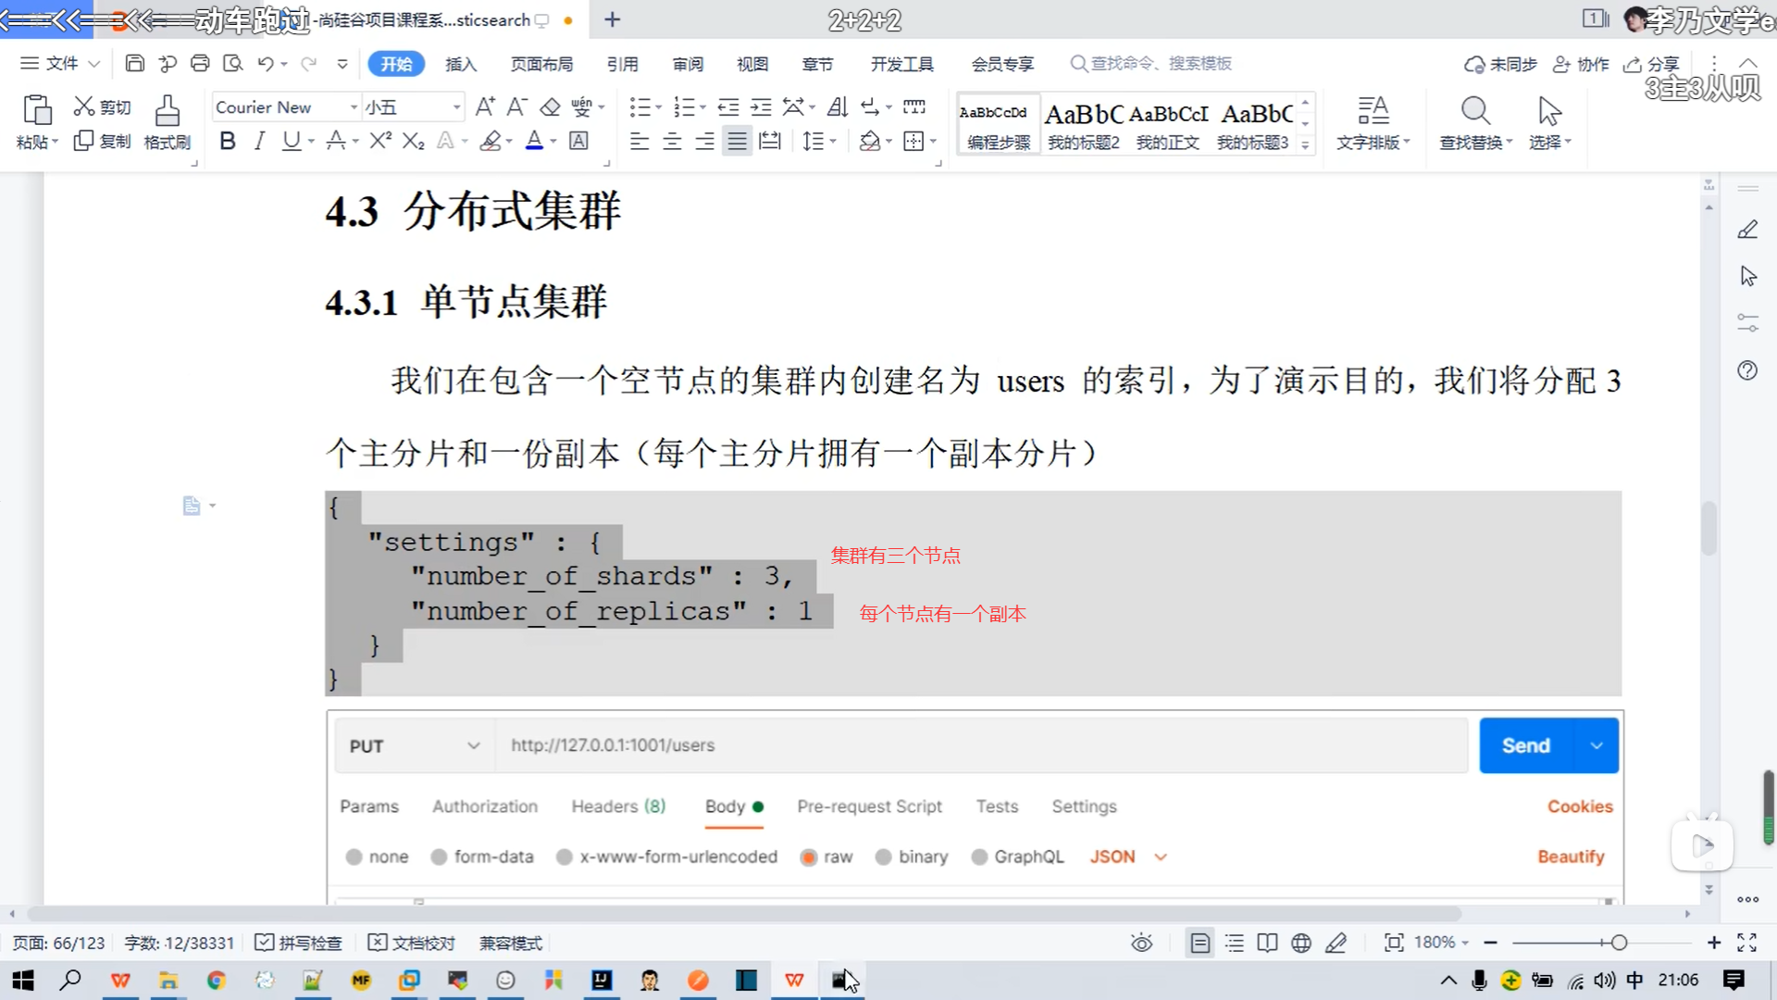Click the superscript X² icon
The height and width of the screenshot is (1000, 1777).
click(x=380, y=141)
